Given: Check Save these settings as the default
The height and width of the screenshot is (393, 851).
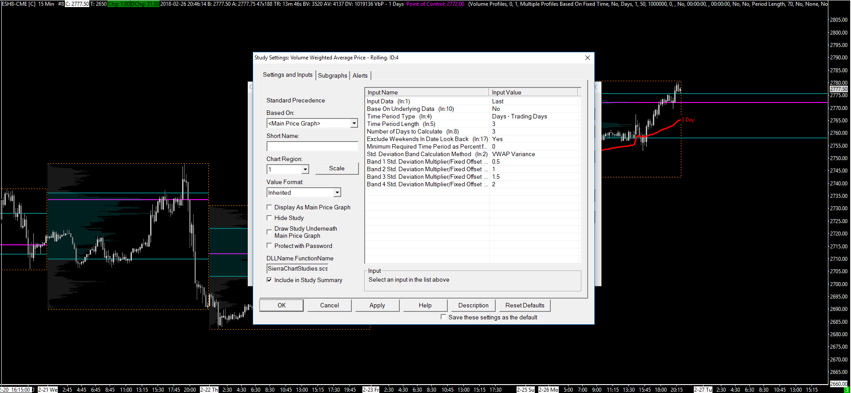Looking at the screenshot, I should point(443,317).
